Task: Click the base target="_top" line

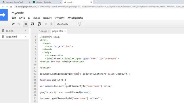Action: (59, 46)
